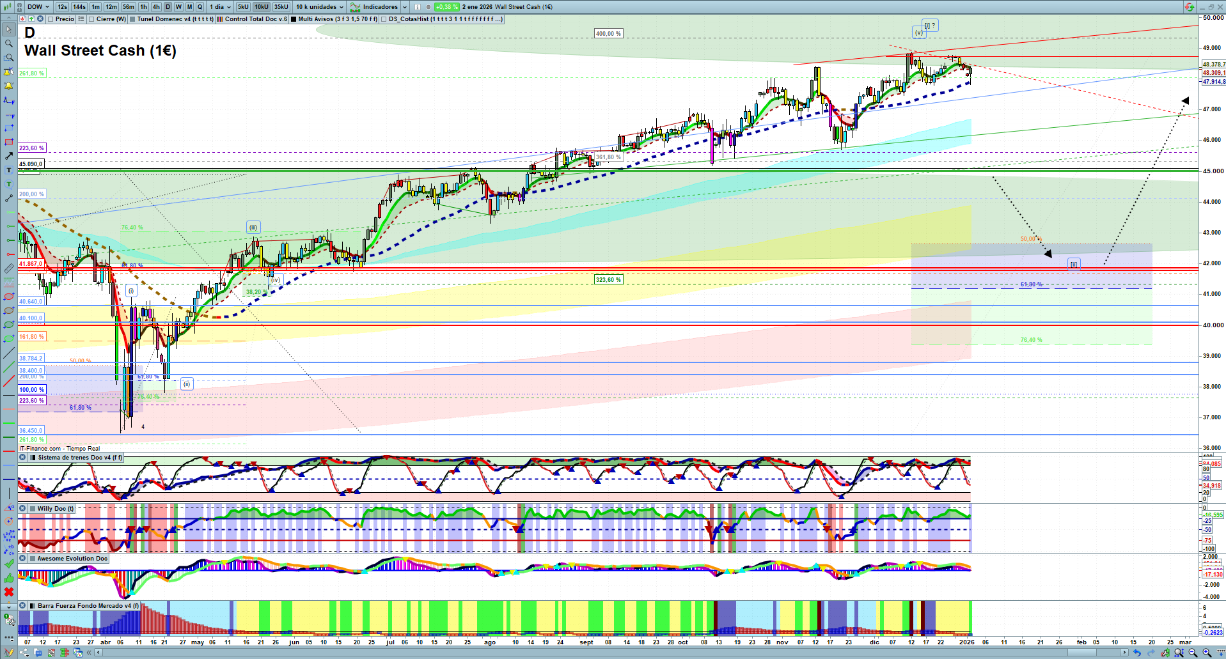
Task: Pick the yellow bell alert tool
Action: (9, 86)
